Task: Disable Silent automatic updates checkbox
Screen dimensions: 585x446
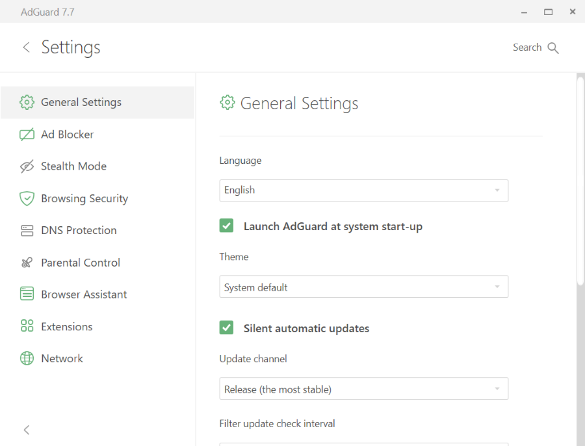Action: tap(226, 328)
